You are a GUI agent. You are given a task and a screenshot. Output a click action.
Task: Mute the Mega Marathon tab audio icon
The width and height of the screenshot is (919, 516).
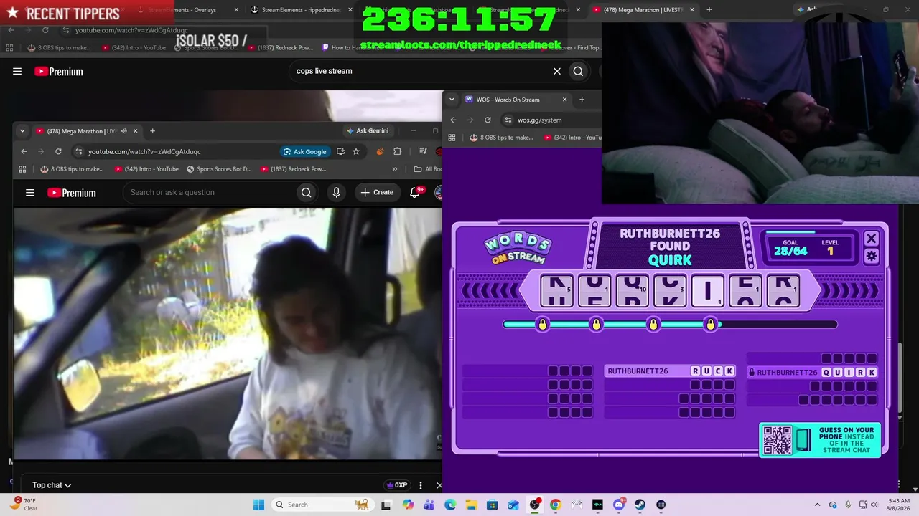pos(124,131)
